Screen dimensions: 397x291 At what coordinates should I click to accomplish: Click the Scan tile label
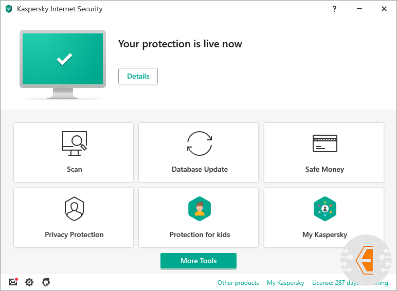(74, 169)
